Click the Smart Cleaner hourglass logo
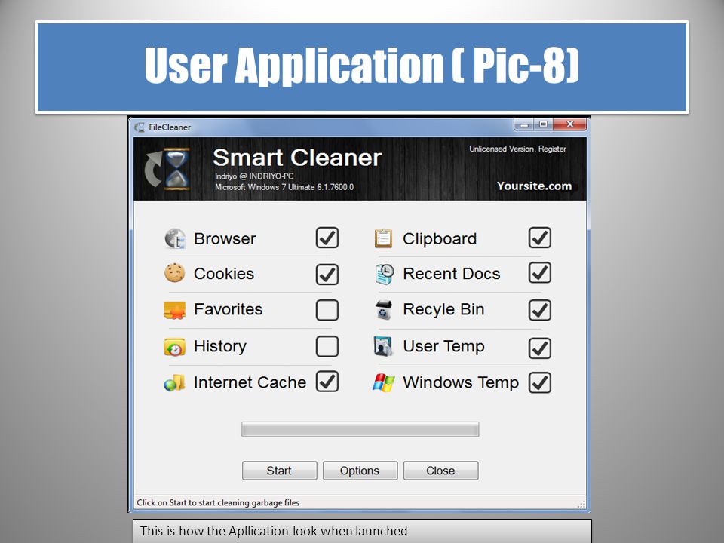Image resolution: width=724 pixels, height=543 pixels. pos(167,169)
